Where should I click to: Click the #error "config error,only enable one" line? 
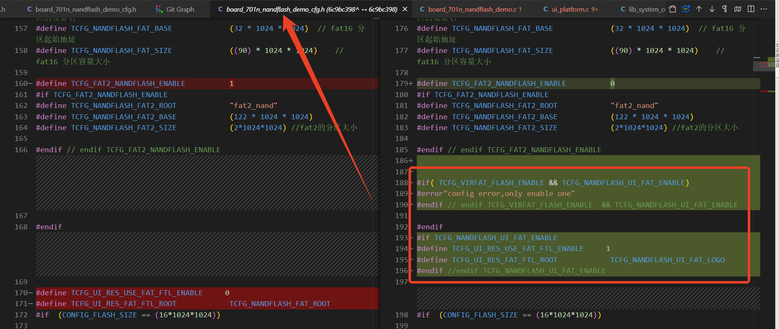coord(496,193)
